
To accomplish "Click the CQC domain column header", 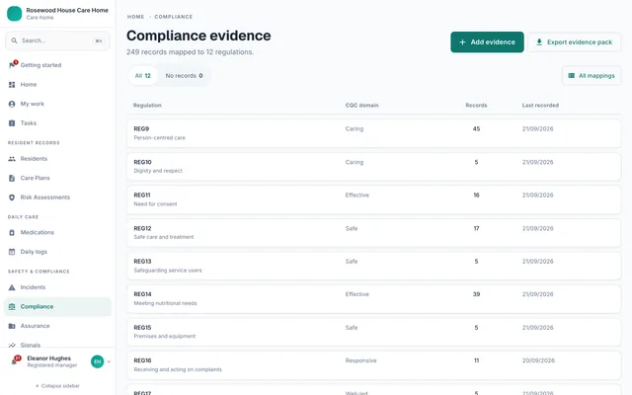I will point(361,106).
